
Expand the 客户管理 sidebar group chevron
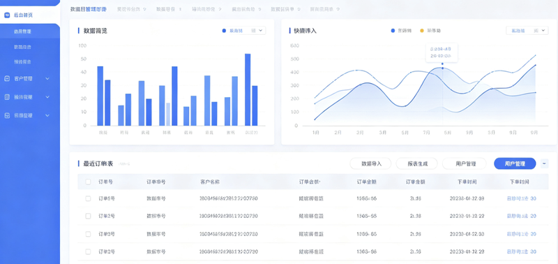47,79
